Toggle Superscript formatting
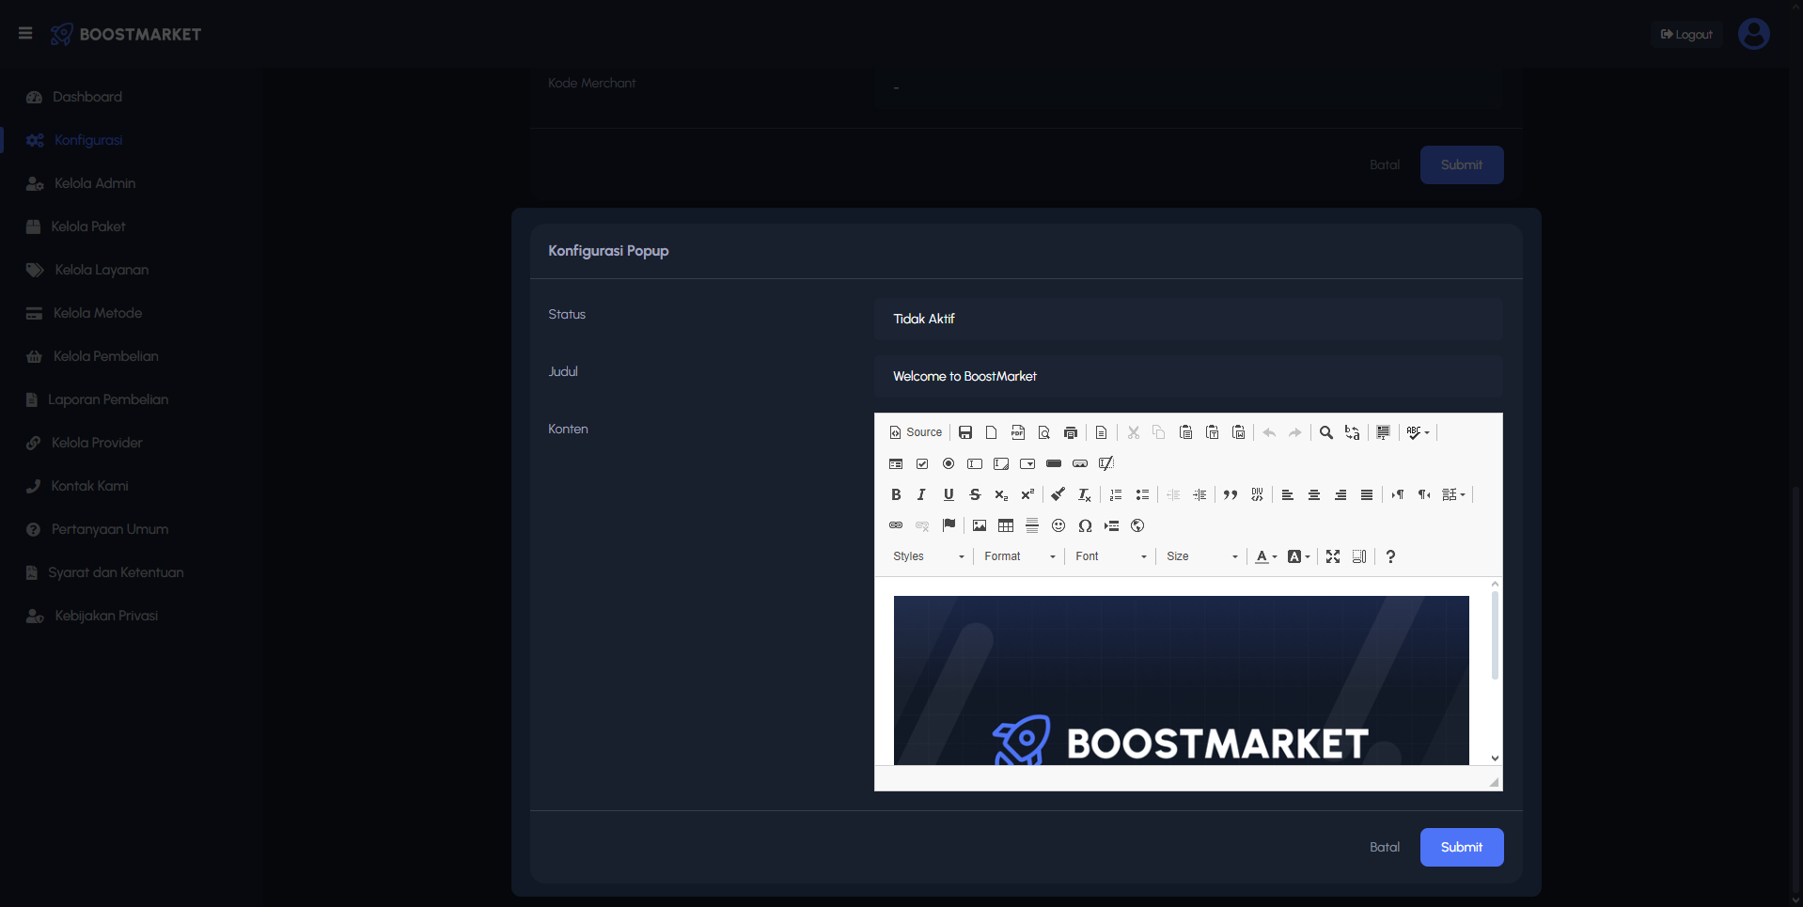The height and width of the screenshot is (907, 1803). (x=1027, y=494)
